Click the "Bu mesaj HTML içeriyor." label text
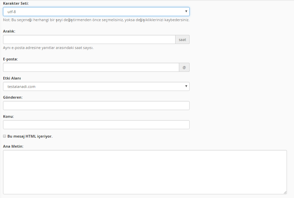Viewport: 294px width, 198px height. point(30,136)
